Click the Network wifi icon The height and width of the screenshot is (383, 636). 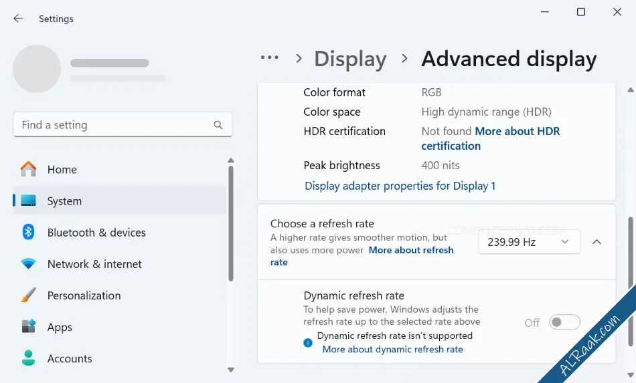tap(28, 263)
